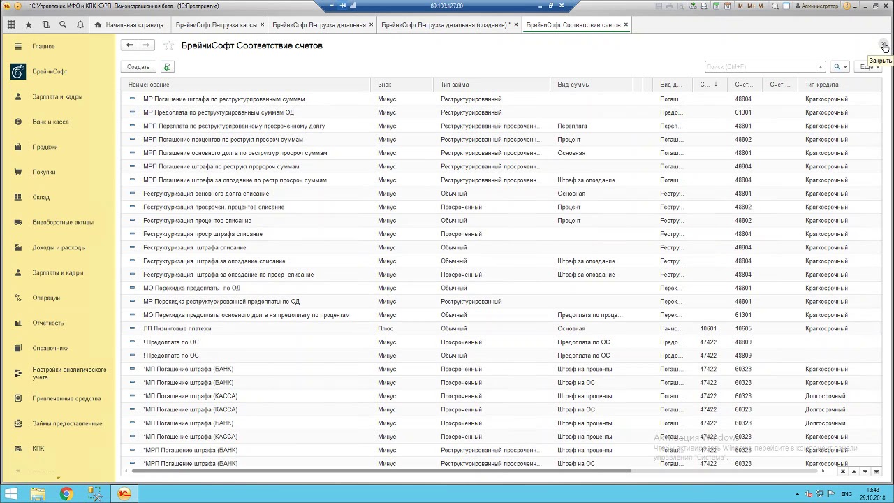Viewport: 894px width, 503px height.
Task: Open Доходы и расходы section
Action: [57, 247]
